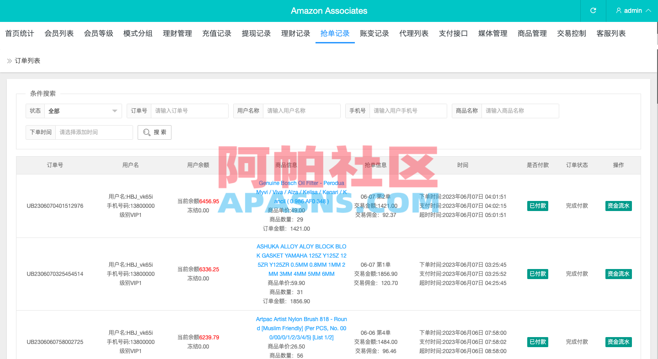658x359 pixels.
Task: Go to 商品管理 tab
Action: point(532,33)
